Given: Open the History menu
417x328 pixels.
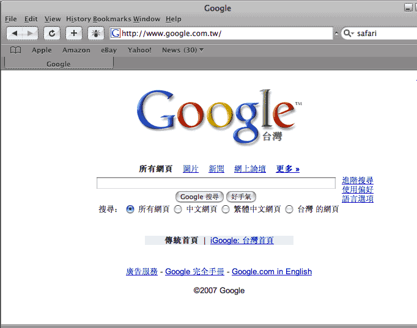Looking at the screenshot, I should [x=78, y=19].
